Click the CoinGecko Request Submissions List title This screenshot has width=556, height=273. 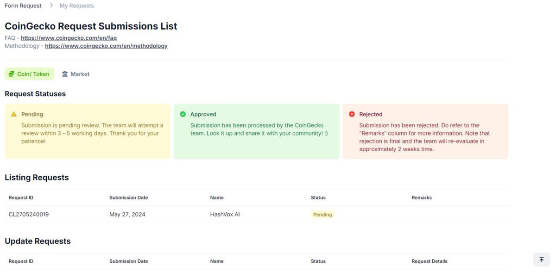point(91,26)
